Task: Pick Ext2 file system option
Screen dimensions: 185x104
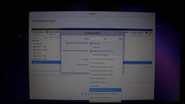Action: (105, 63)
